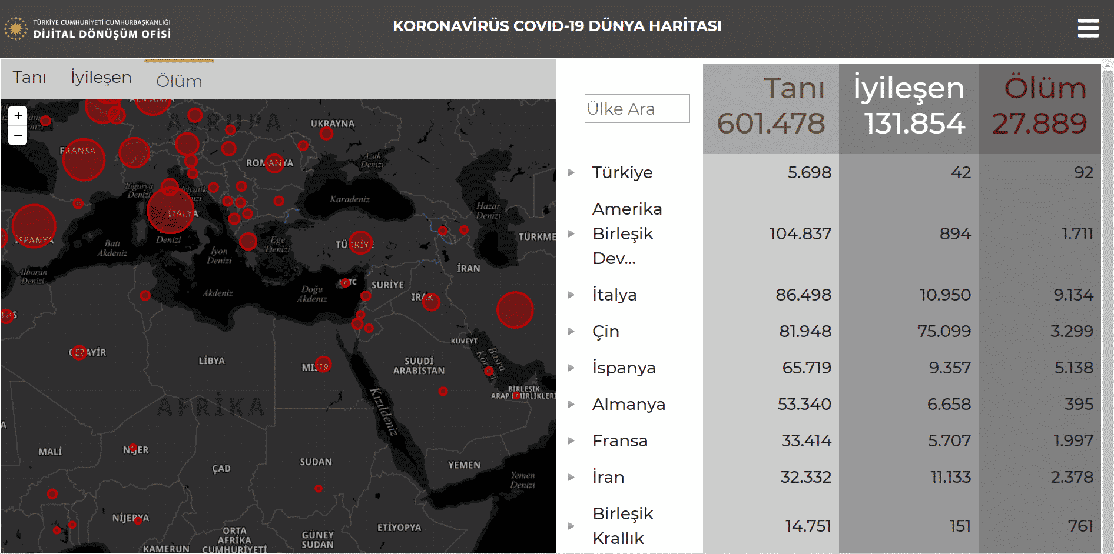Zoom in on the map
This screenshot has width=1114, height=554.
(18, 116)
